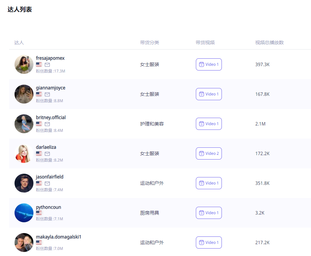Click the 视频总播放数 column header
Viewport: 311px width, 256px height.
click(269, 42)
